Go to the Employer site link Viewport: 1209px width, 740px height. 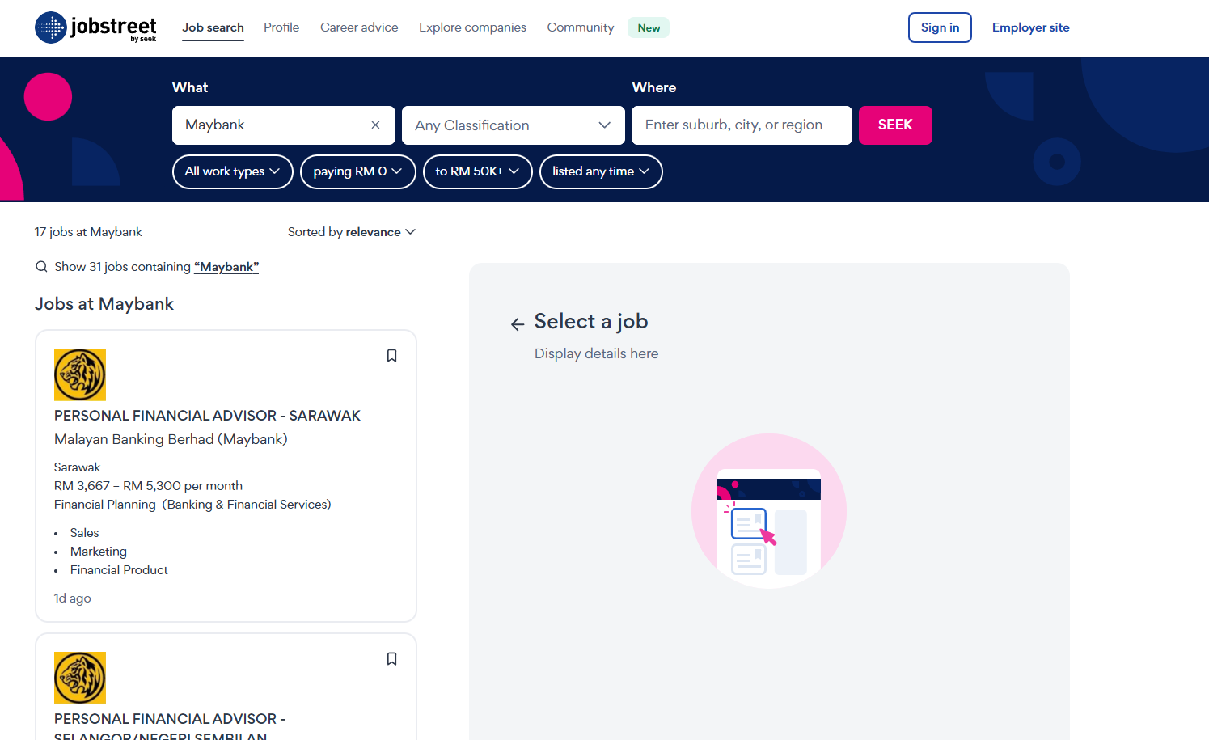pos(1030,27)
